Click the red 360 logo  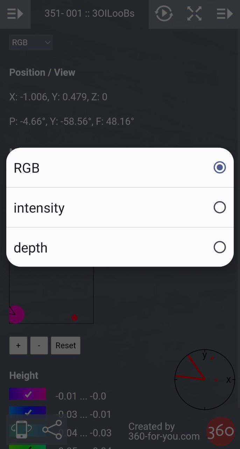[220, 431]
